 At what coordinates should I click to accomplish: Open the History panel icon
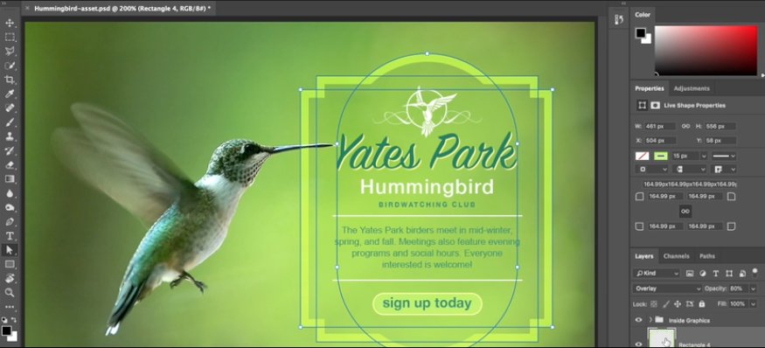click(619, 19)
